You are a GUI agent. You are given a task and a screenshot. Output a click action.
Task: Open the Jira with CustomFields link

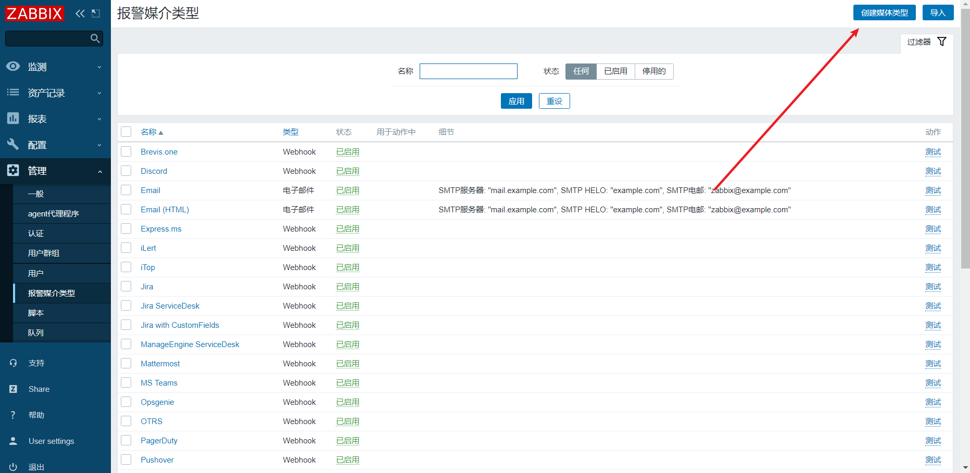pyautogui.click(x=180, y=325)
